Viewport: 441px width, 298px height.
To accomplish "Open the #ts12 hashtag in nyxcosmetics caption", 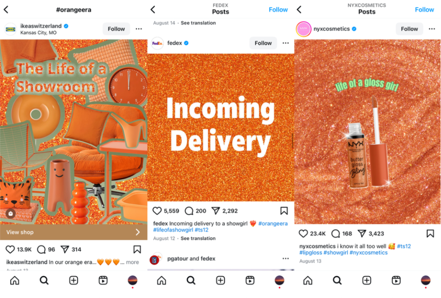I will [x=404, y=246].
